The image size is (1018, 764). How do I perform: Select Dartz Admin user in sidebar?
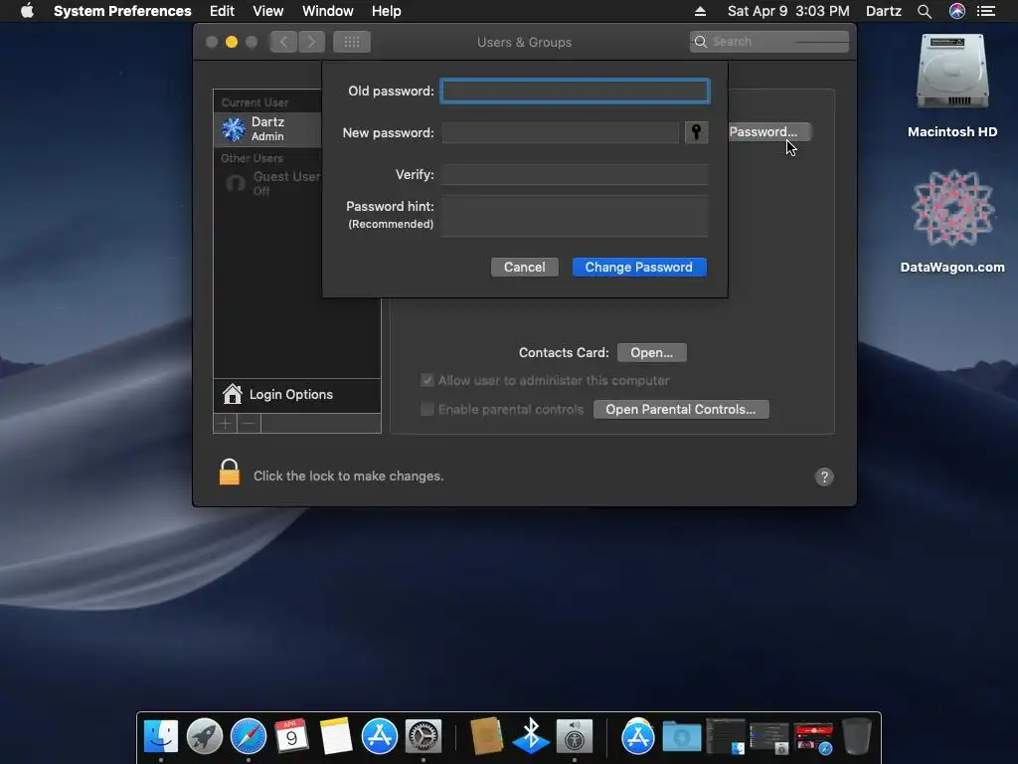(x=267, y=128)
